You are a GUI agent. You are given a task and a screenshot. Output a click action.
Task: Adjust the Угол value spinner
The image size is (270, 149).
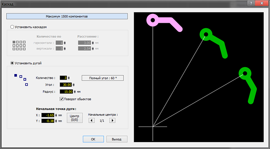[74, 85]
